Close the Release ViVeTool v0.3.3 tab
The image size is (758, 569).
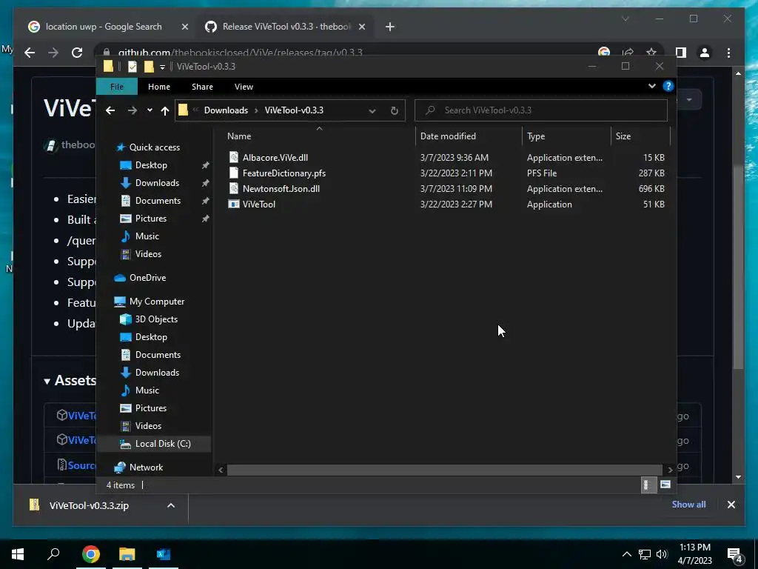(361, 27)
